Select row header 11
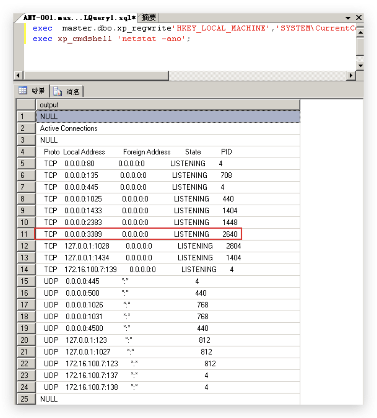377x418 pixels. [x=26, y=234]
